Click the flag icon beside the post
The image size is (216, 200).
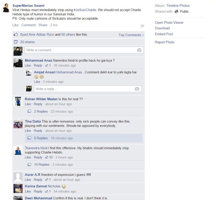[x=142, y=26]
